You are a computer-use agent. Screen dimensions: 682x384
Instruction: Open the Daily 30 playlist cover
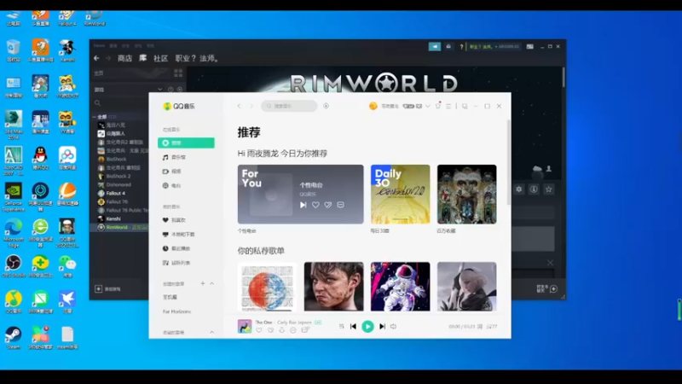pos(400,195)
